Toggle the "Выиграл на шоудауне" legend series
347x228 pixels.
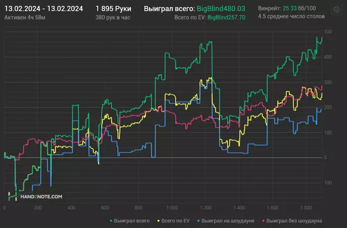click(x=226, y=221)
